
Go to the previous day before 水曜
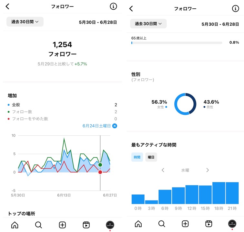point(163,170)
